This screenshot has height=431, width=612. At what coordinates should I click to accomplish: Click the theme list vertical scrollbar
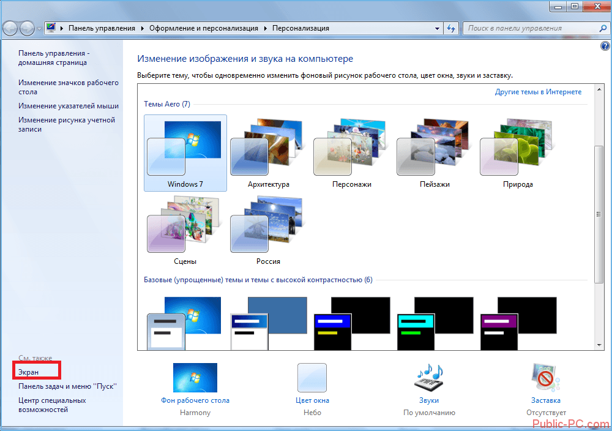click(x=599, y=214)
